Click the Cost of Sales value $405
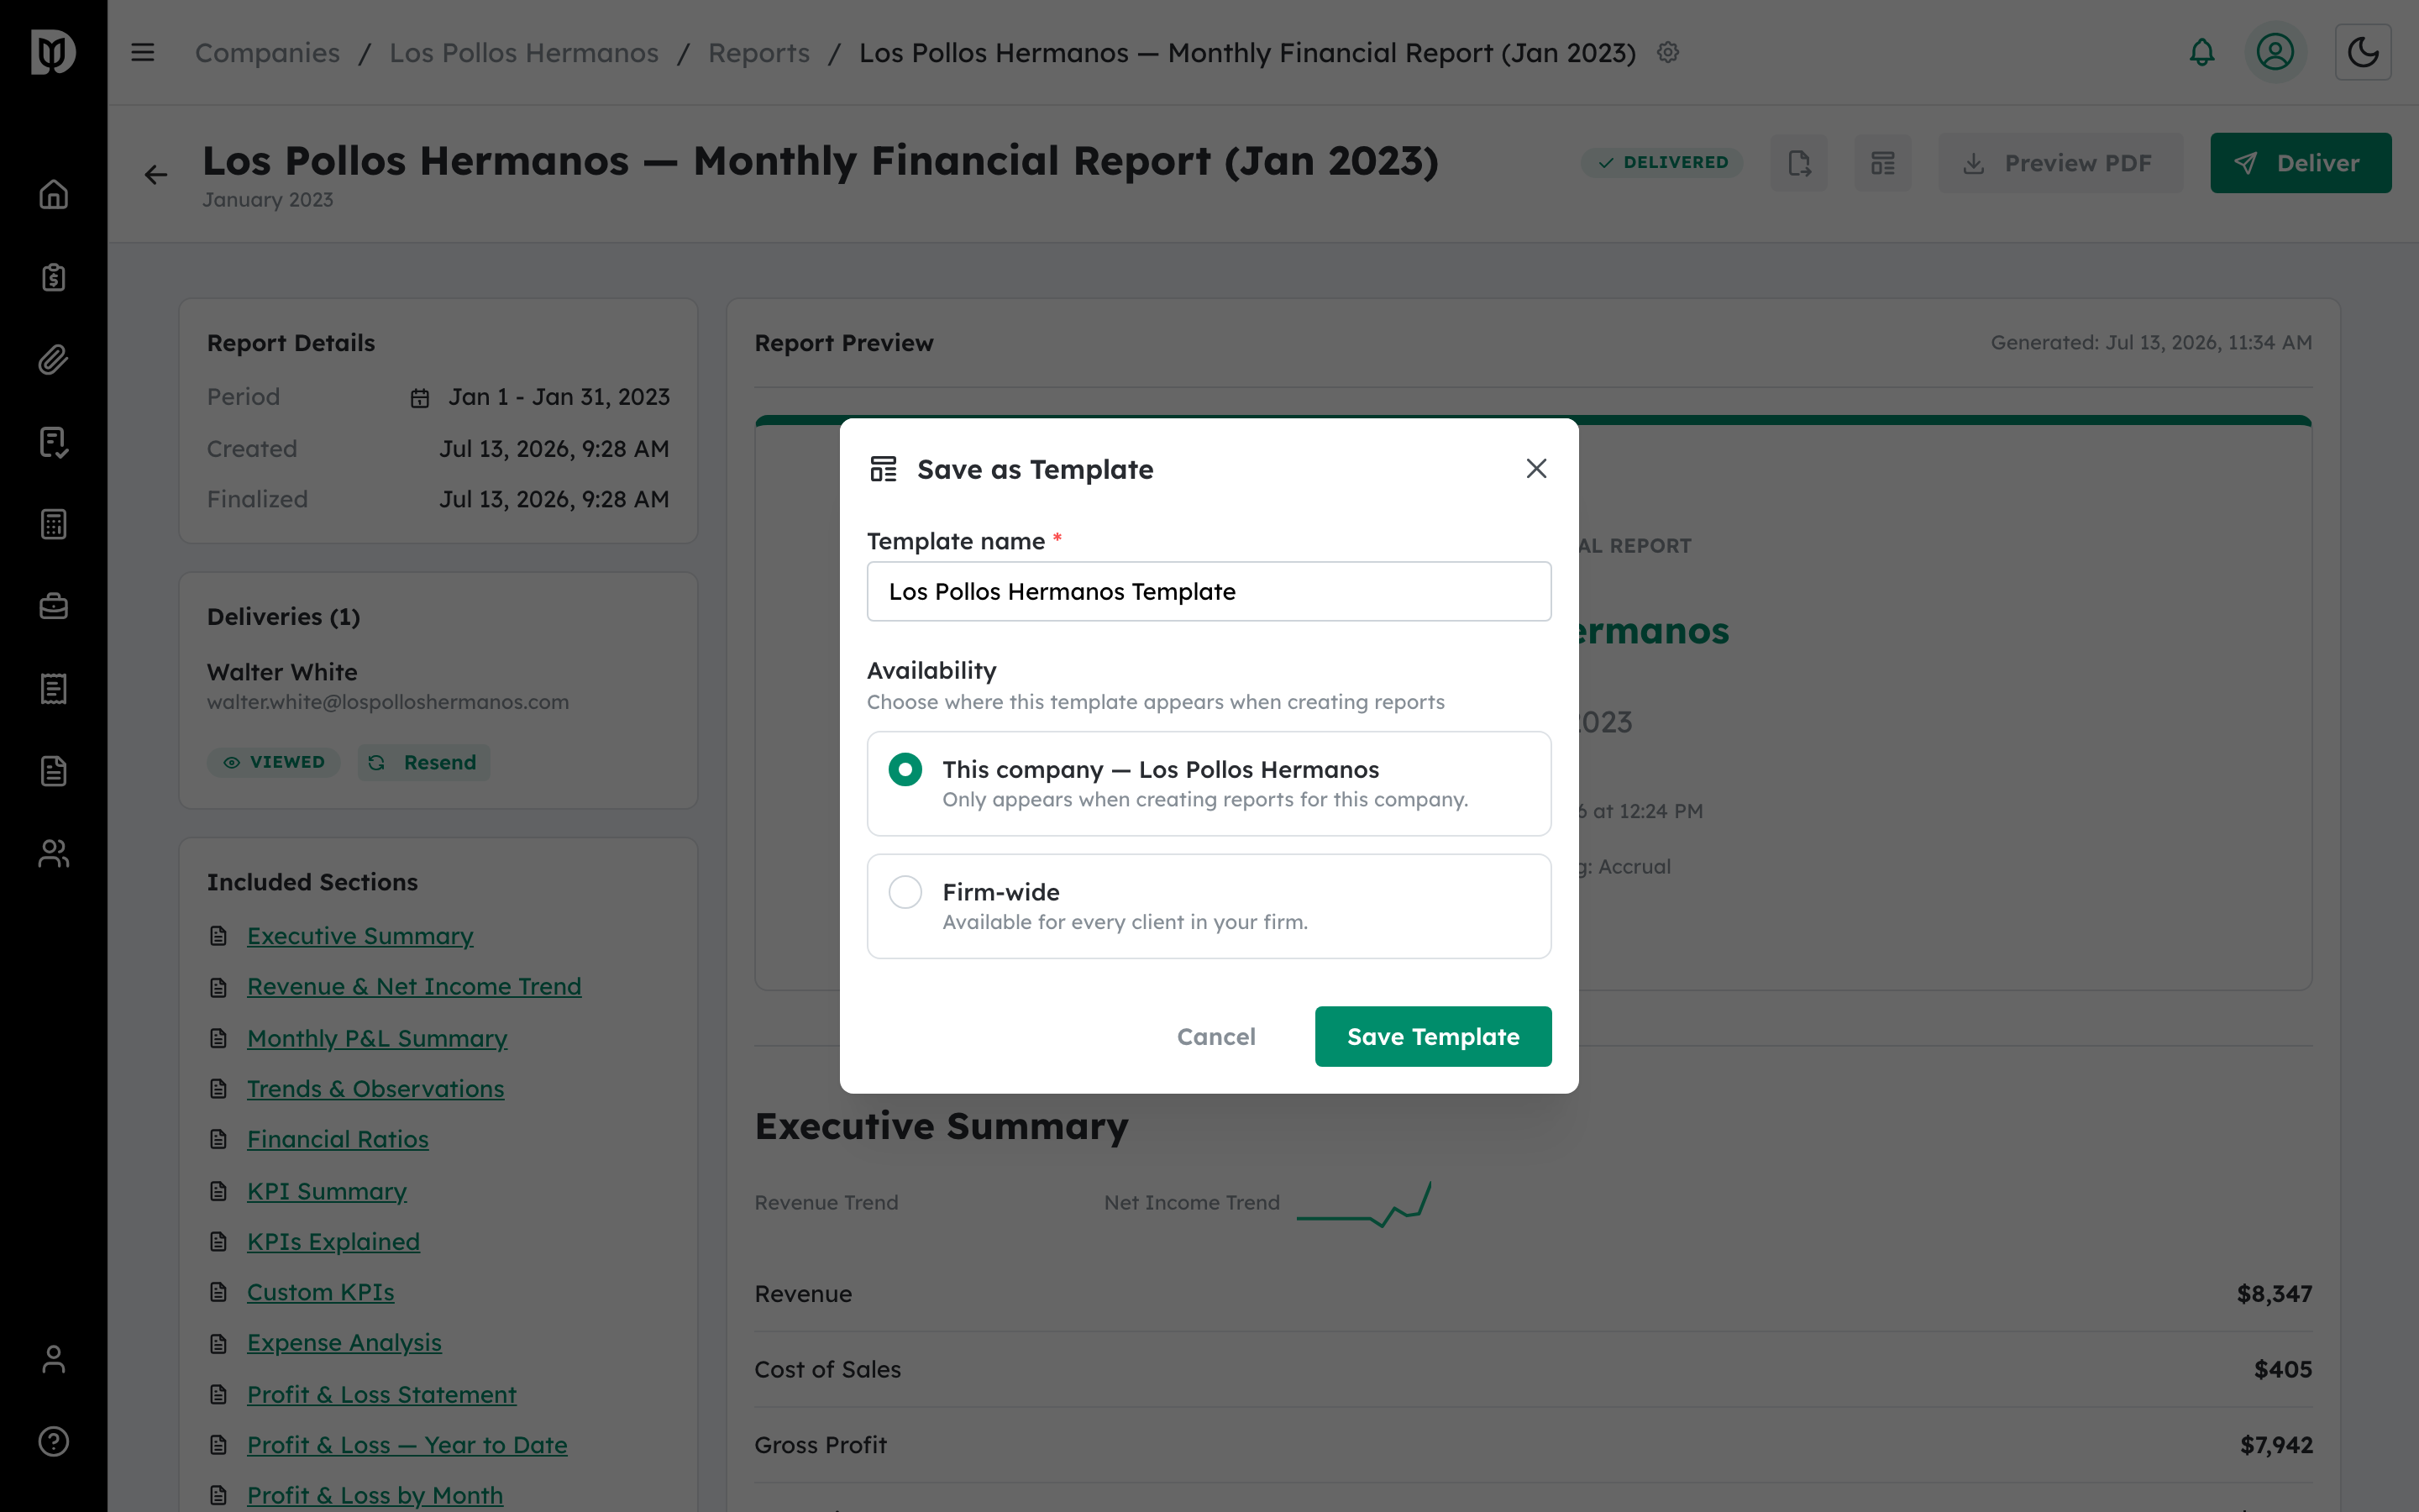This screenshot has height=1512, width=2419. coord(2283,1369)
